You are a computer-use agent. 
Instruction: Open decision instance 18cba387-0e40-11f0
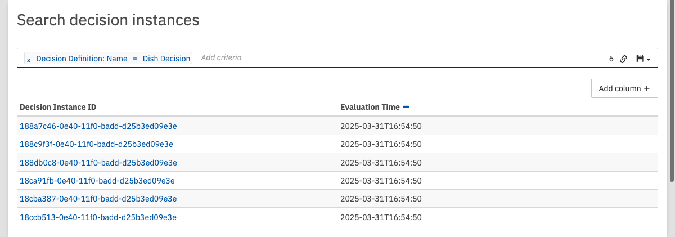98,199
